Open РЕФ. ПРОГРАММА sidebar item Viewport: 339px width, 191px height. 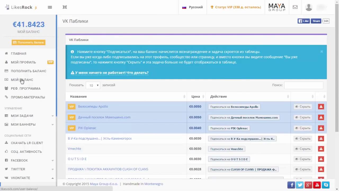[26, 88]
